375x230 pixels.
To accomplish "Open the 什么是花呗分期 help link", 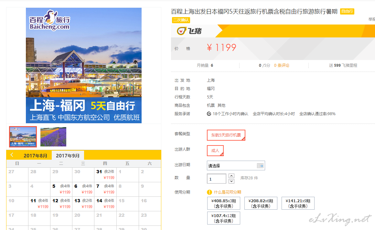I will 228,192.
